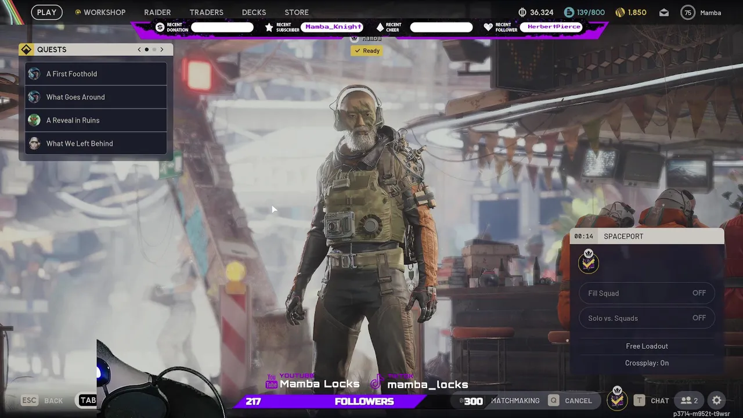Click the T key chat hint icon

coord(639,401)
